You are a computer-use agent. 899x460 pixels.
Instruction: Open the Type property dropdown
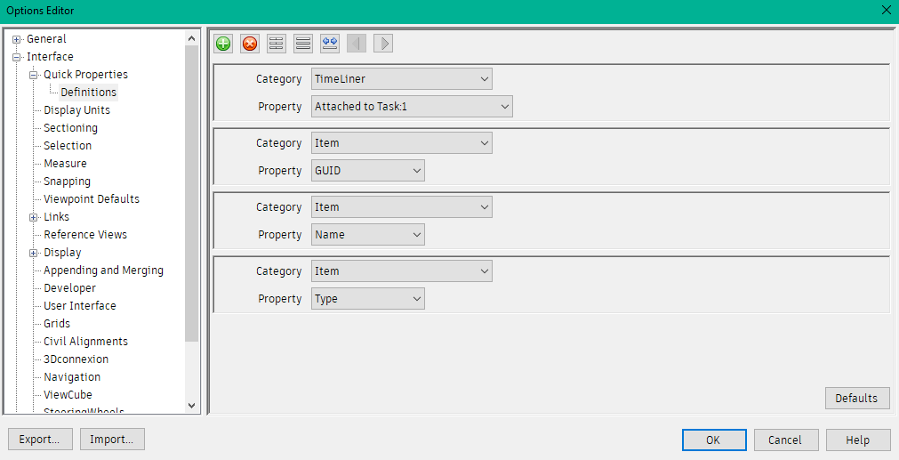[368, 299]
